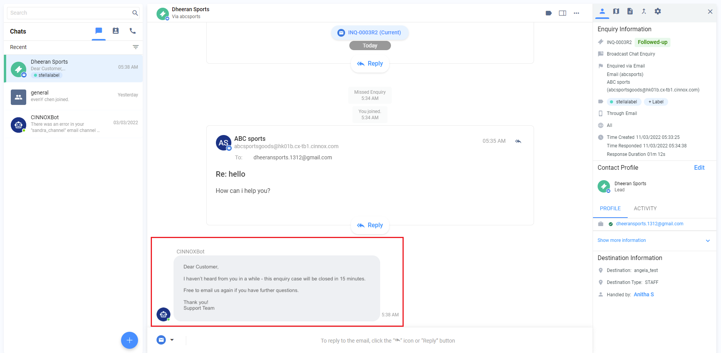Click the AS sender avatar
This screenshot has width=721, height=353.
coord(224,143)
